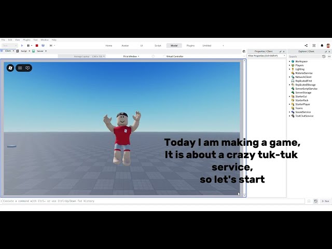332x249 pixels.
Task: Open the Test mode combo box
Action: tap(10, 46)
